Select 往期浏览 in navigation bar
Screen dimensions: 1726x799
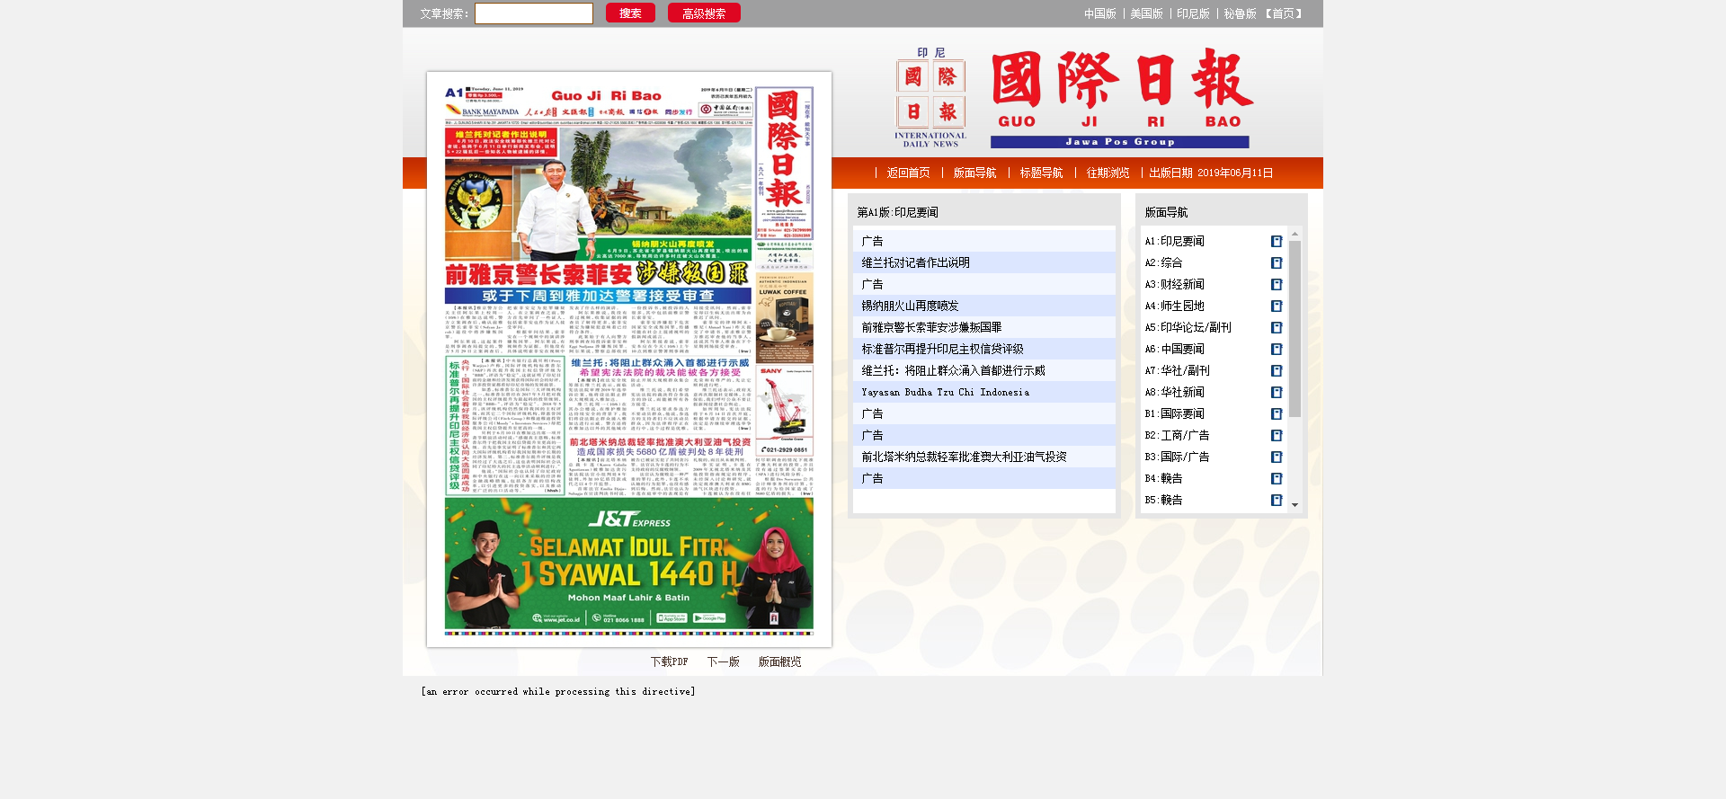click(1108, 173)
